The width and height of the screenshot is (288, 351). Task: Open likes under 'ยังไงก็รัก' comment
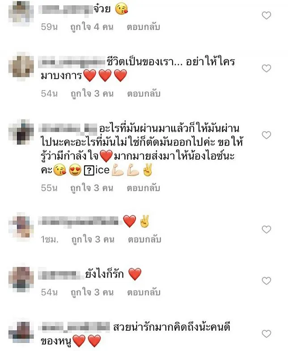pos(92,292)
